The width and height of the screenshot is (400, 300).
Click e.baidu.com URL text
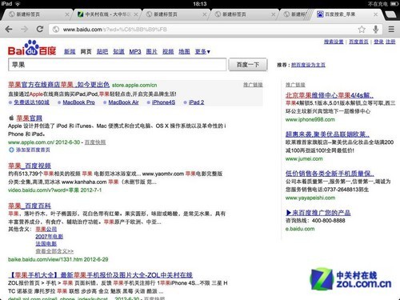click(x=300, y=229)
